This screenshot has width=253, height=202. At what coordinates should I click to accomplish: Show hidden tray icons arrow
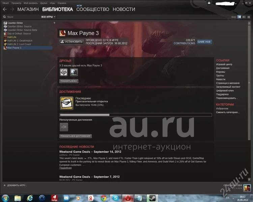click(233, 198)
